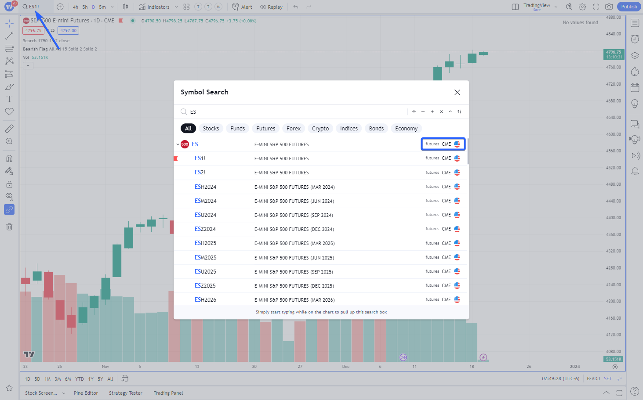Select the text annotation tool
Viewport: 643px width, 400px height.
click(9, 99)
